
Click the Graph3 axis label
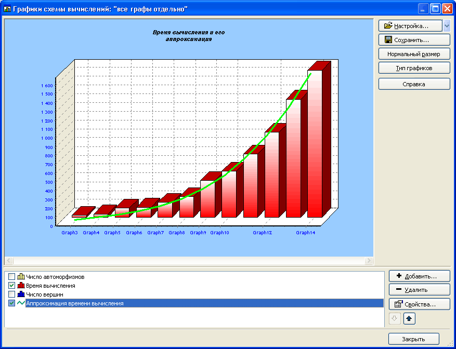(x=70, y=233)
